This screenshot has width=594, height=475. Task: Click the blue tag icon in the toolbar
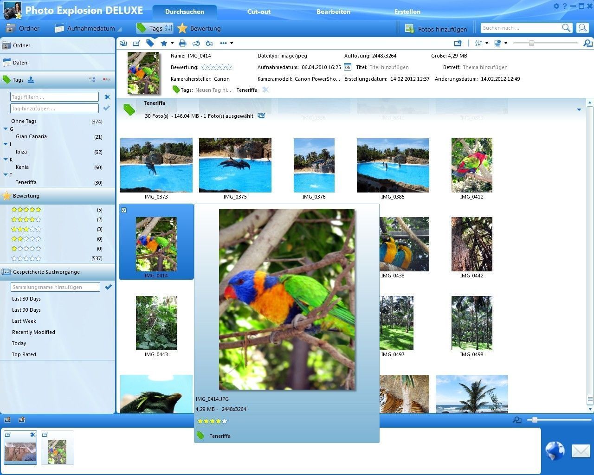(150, 43)
